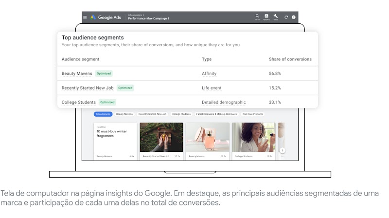Open the hamburger navigation menu
Screen dimensions: 389x218
pyautogui.click(x=85, y=18)
